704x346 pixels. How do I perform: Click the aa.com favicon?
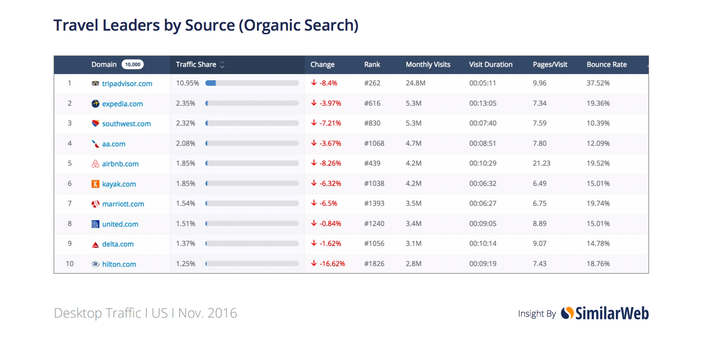pos(95,143)
